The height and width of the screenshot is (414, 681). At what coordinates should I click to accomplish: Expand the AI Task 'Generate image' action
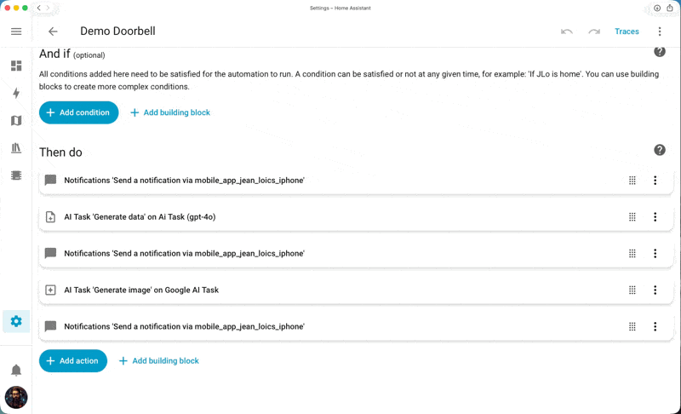click(x=255, y=290)
